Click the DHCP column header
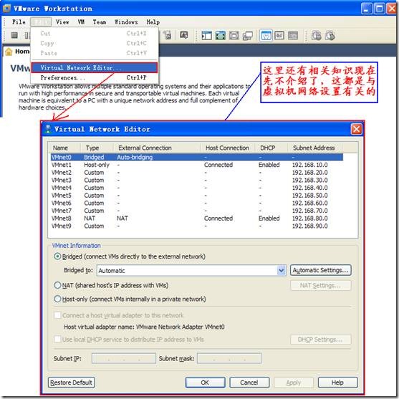 [x=271, y=148]
